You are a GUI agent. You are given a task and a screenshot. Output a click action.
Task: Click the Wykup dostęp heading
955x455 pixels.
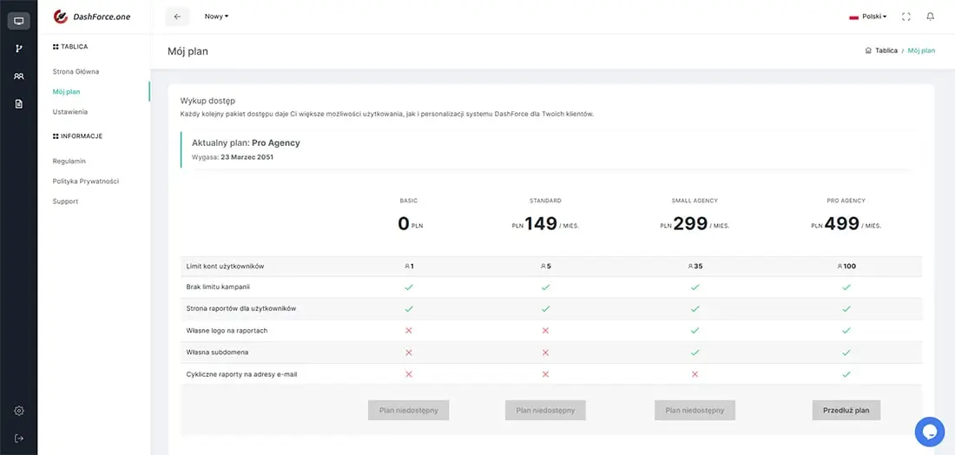pos(207,101)
